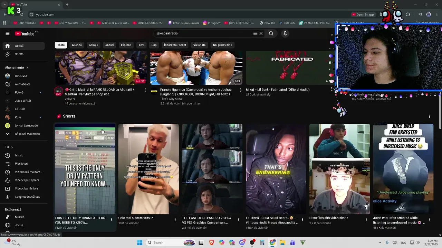Screen dimensions: 442x248
Task: Select the Muzică filter chip
Action: [x=77, y=45]
